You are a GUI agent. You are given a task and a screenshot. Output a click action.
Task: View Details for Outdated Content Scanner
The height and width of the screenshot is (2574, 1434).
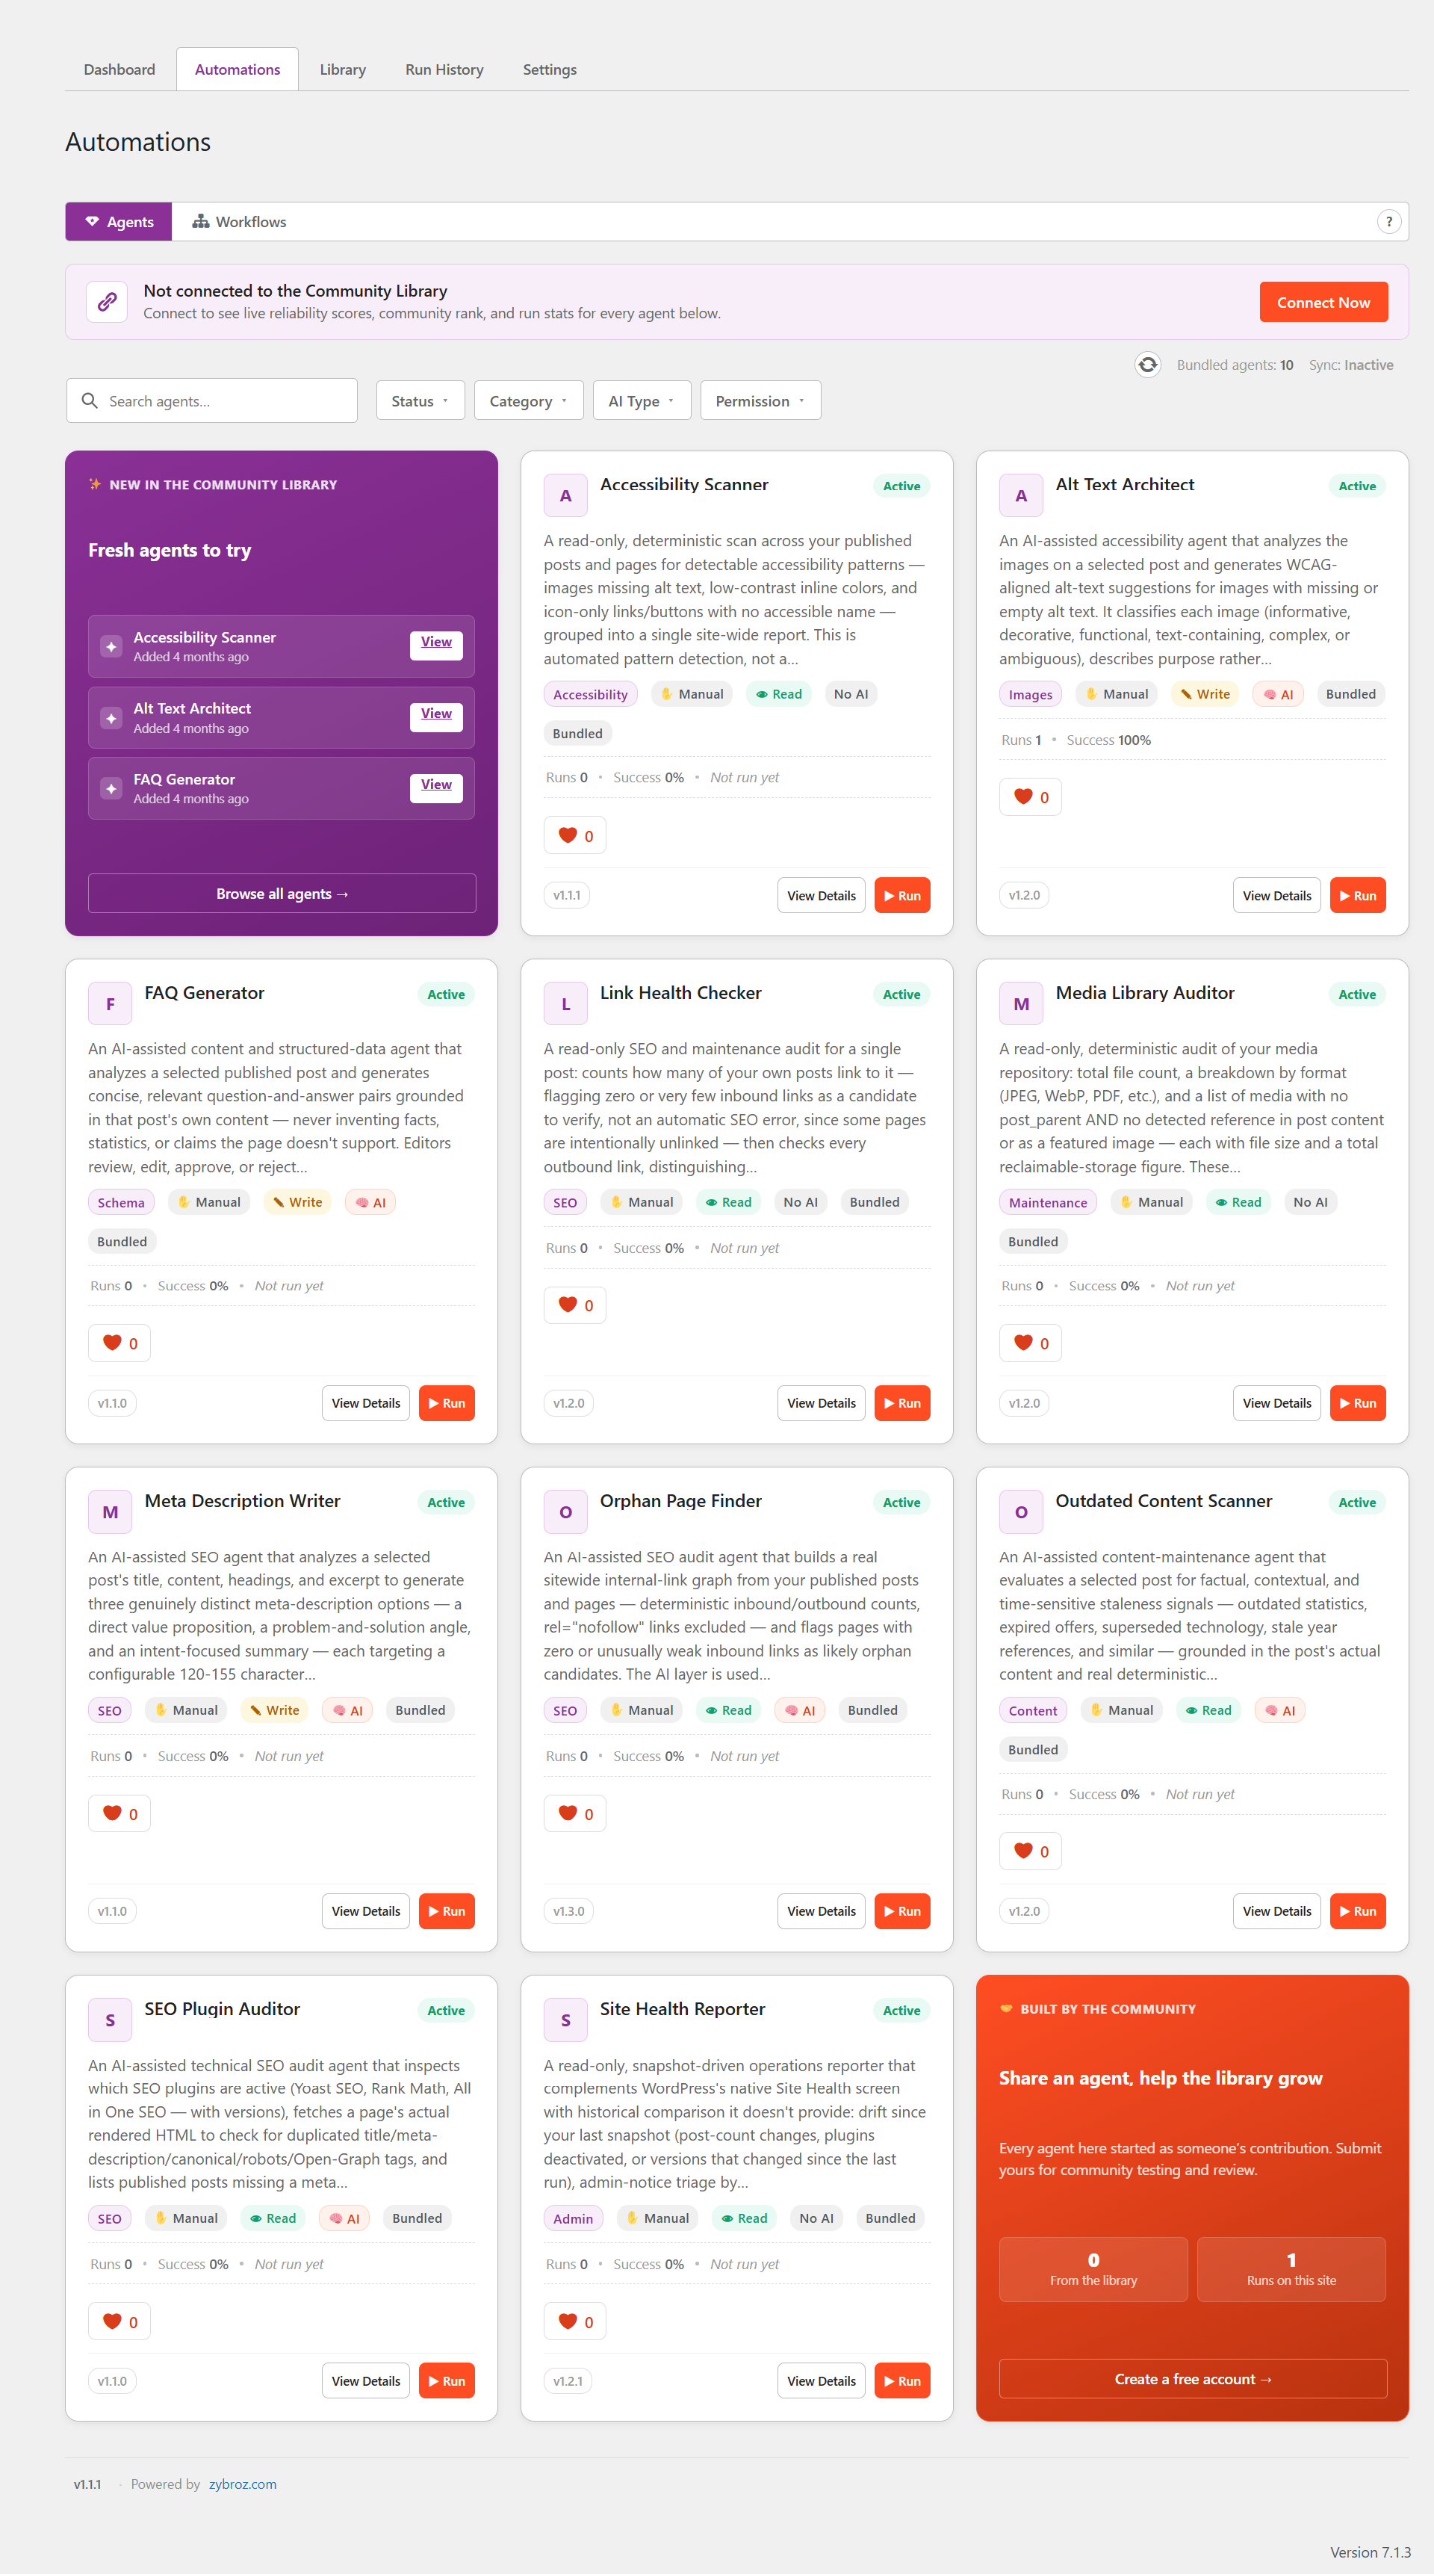[1276, 1911]
